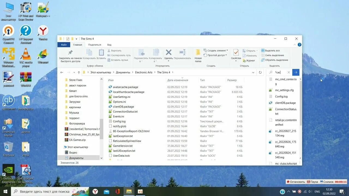This screenshot has width=349, height=196.
Task: Click the Удалить red X icon
Action: click(x=169, y=52)
